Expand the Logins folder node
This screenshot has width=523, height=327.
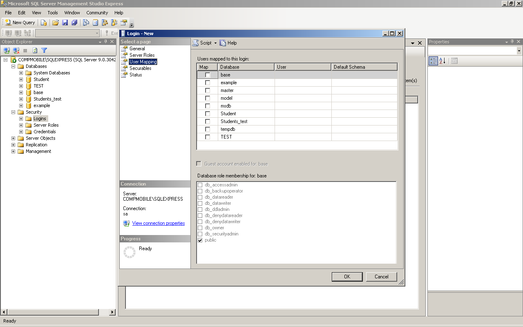tap(21, 119)
